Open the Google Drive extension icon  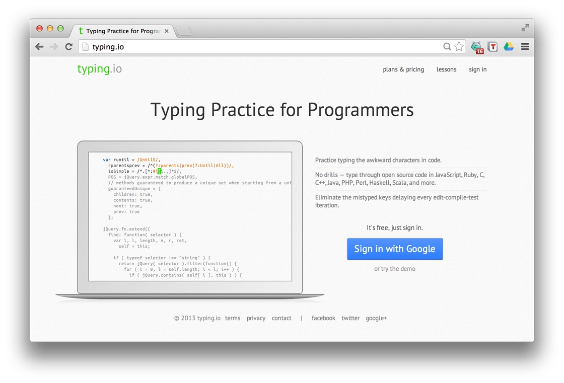(509, 47)
